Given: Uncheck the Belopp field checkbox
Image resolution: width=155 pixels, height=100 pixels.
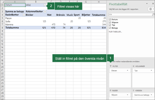Looking at the screenshot, I should pos(110,28).
